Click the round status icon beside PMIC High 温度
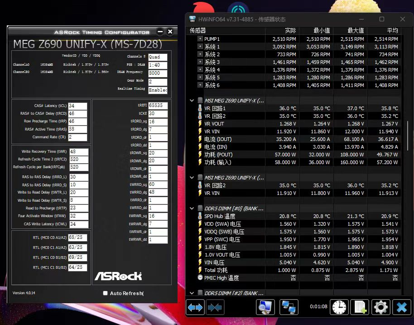 tap(200, 278)
